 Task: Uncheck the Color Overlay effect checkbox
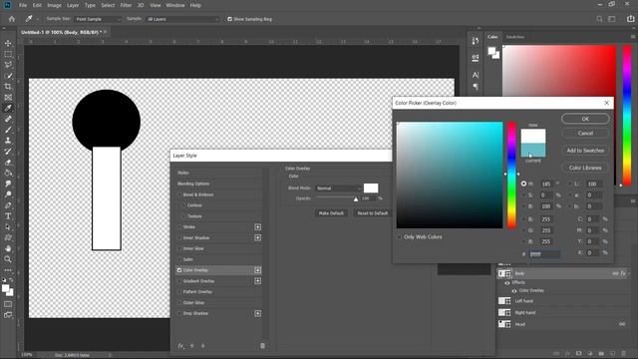tap(179, 270)
